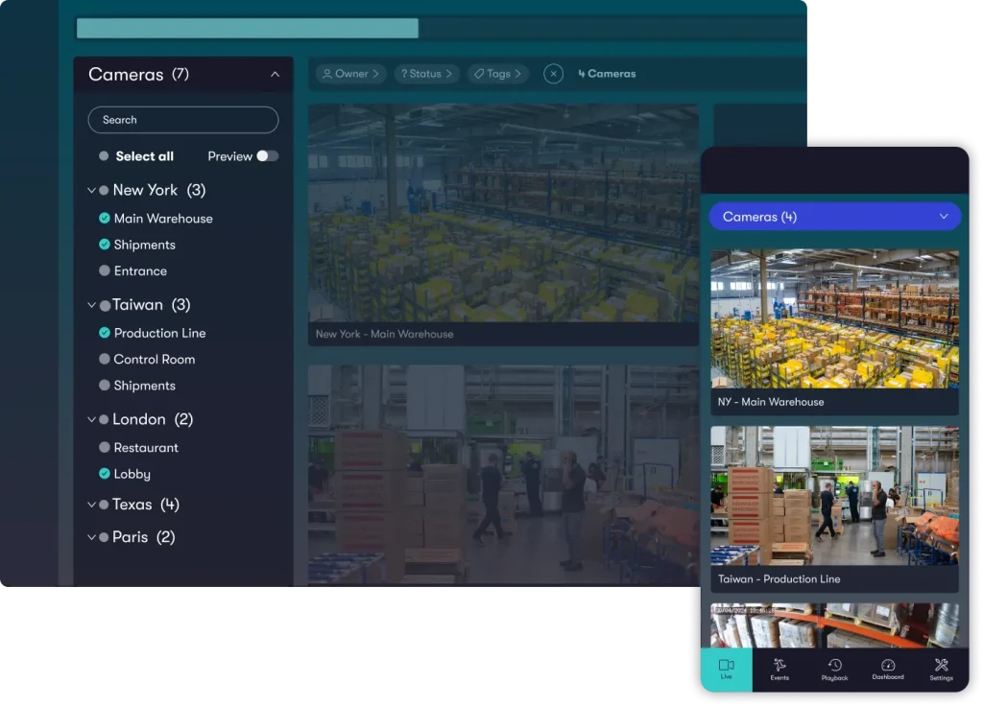Click the 'Taiwan (3)' group label
Viewport: 983px width, 706px height.
coord(151,304)
